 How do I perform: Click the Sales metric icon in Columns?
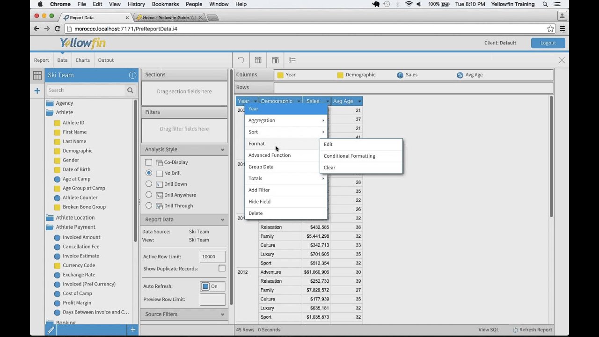coord(400,75)
